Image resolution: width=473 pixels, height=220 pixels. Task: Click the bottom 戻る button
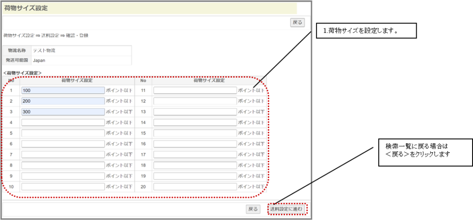253,209
